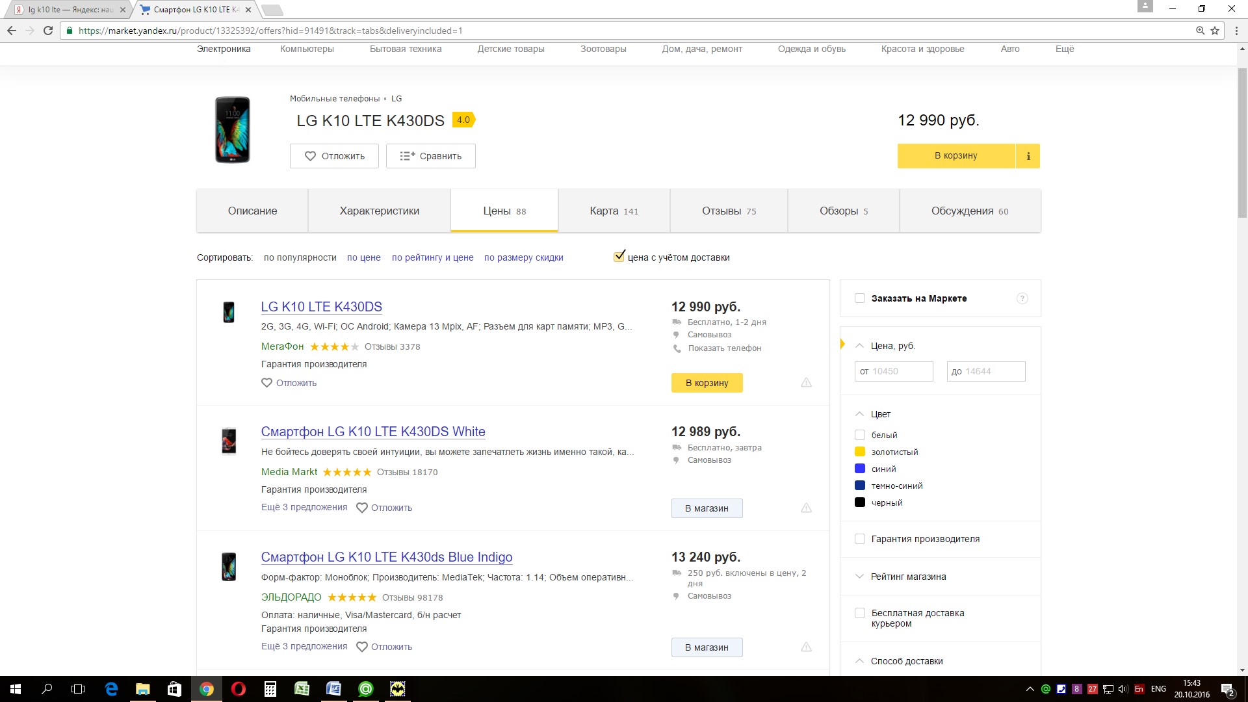The image size is (1248, 702).
Task: Expand Ещё category menu
Action: 1065,49
